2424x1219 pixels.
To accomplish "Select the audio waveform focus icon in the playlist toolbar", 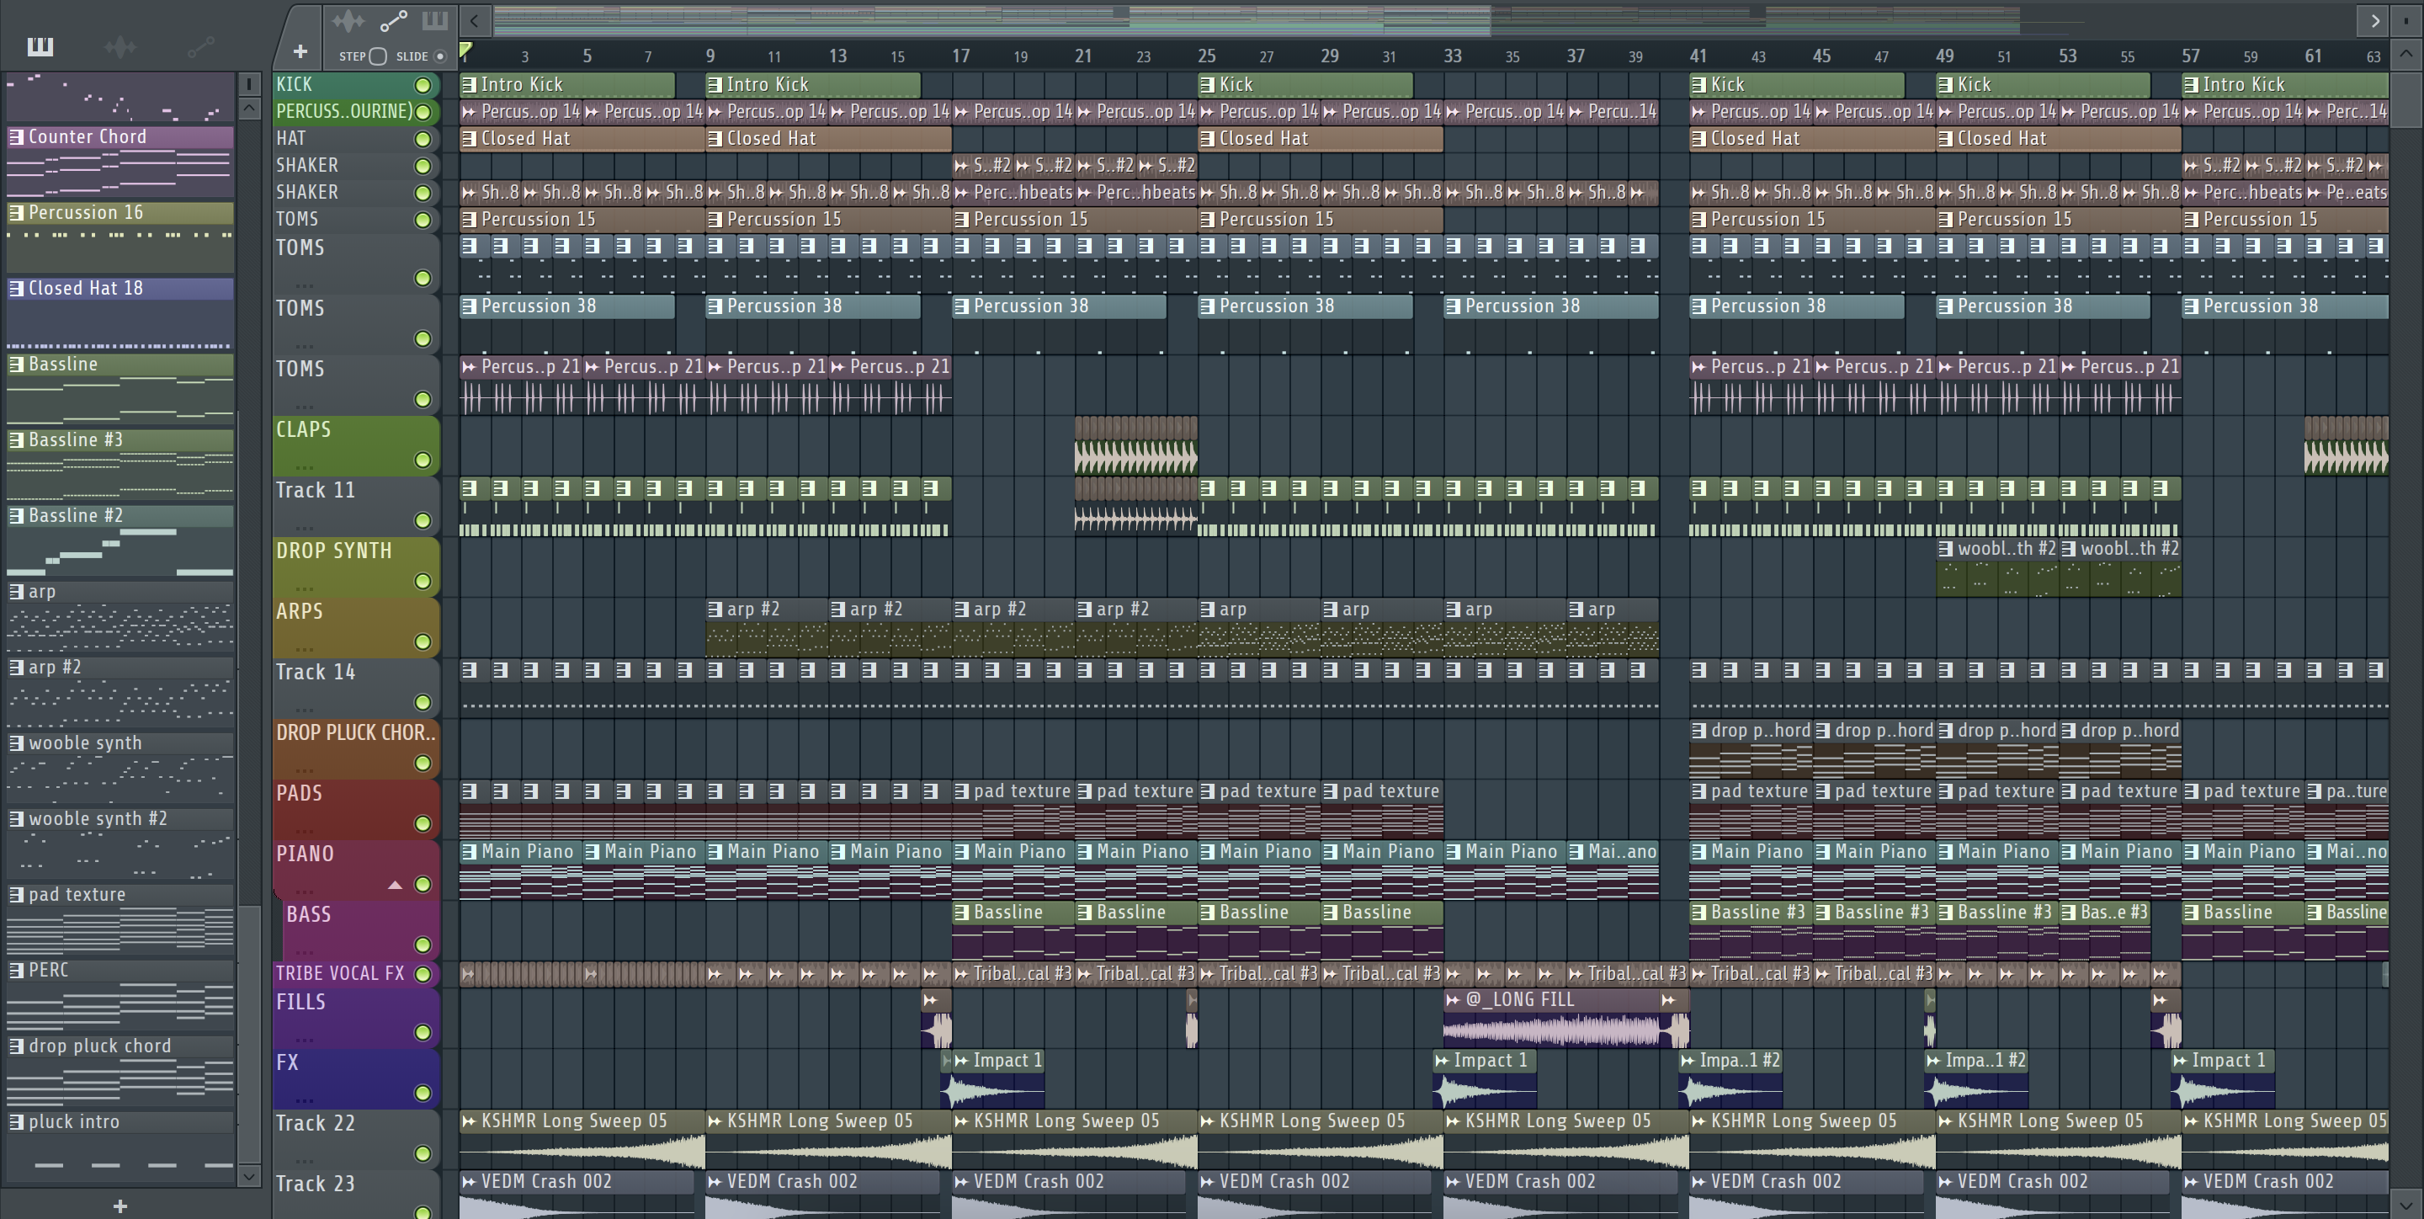I will pyautogui.click(x=348, y=21).
